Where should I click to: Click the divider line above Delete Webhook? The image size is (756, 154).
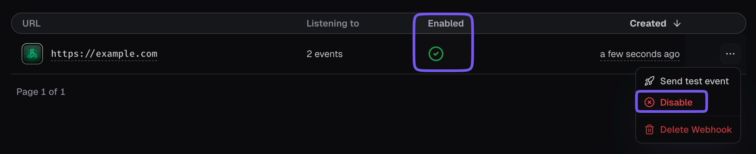pyautogui.click(x=688, y=116)
